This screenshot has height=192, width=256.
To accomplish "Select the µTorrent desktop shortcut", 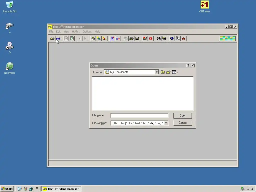I will [x=10, y=68].
